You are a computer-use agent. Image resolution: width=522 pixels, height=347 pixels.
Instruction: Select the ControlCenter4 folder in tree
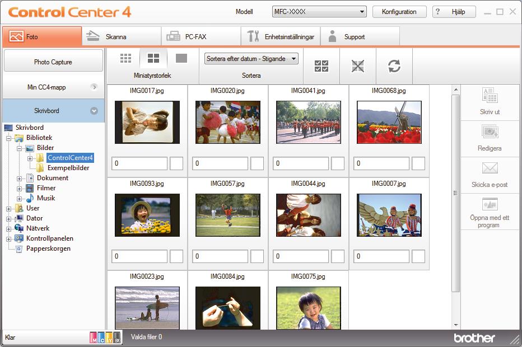point(70,158)
